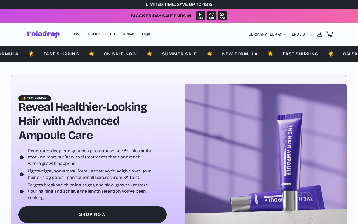Click the Foladrop logo
The image size is (358, 224).
pos(43,34)
